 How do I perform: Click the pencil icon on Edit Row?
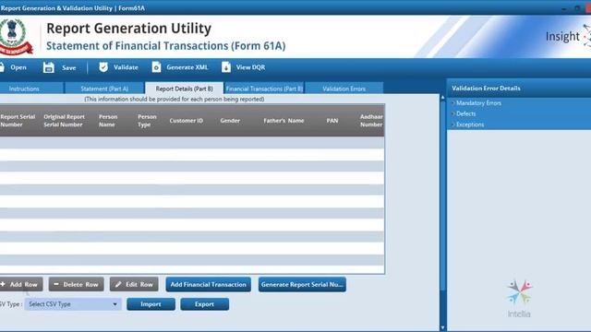point(118,285)
